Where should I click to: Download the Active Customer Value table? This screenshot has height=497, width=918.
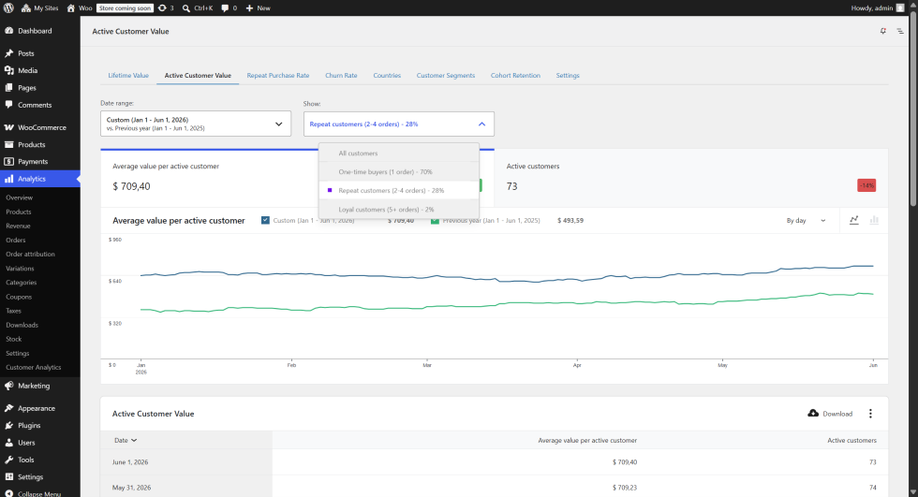coord(830,414)
